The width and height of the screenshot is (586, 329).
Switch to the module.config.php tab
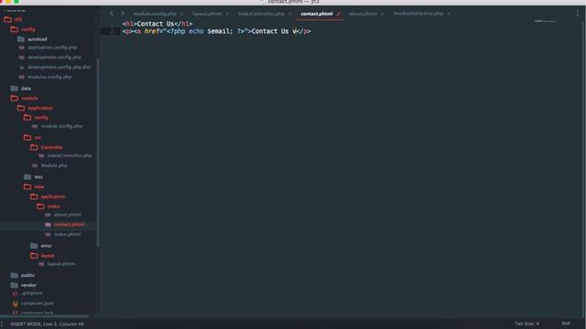(155, 14)
